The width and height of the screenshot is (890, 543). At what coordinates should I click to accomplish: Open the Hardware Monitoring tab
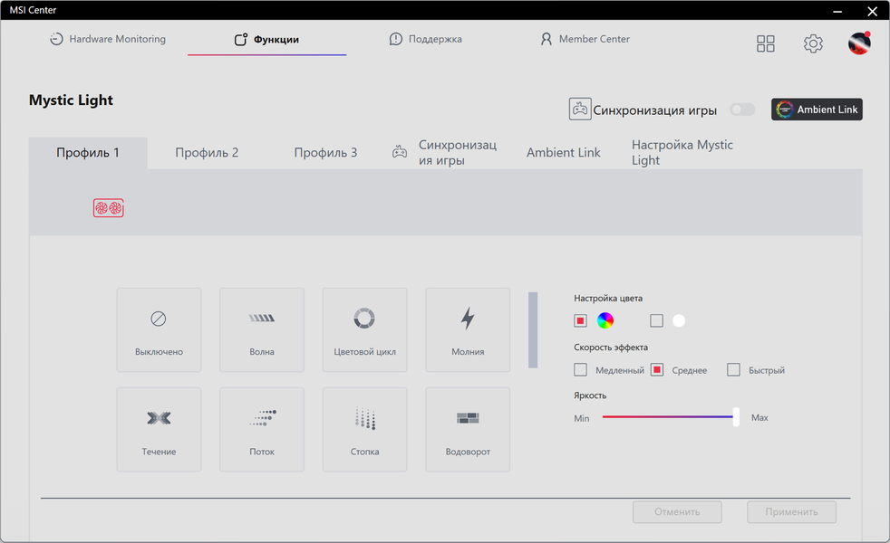[108, 39]
